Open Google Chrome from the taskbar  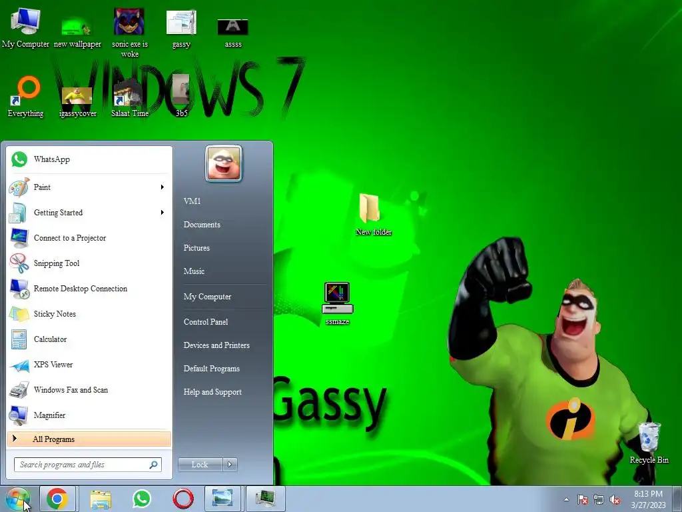(57, 499)
